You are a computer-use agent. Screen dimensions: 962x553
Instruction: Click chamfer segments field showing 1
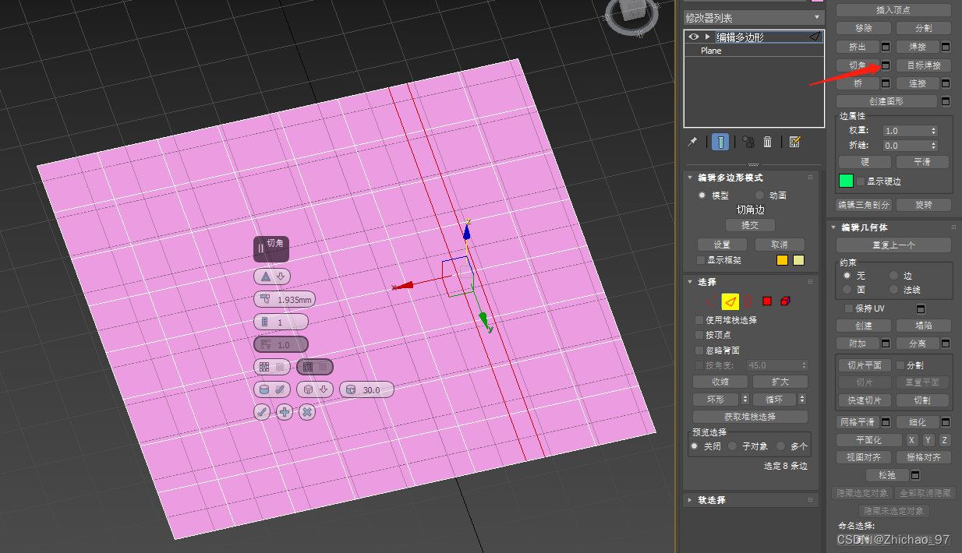tap(281, 322)
